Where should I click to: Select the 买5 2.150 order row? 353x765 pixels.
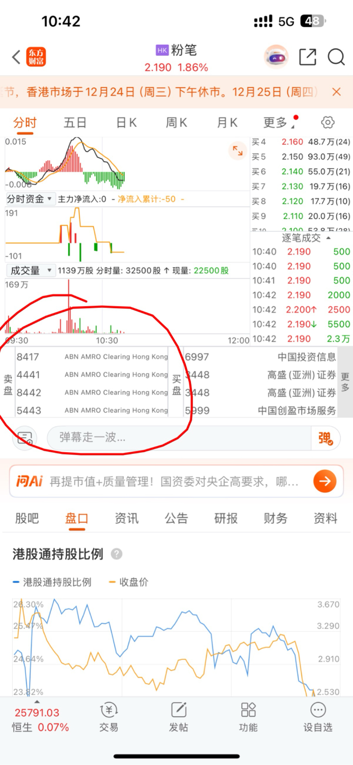(301, 156)
